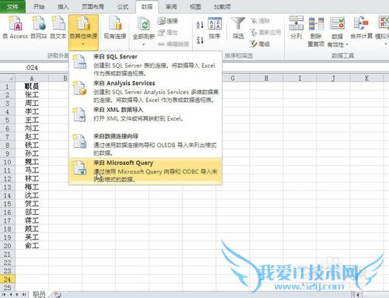389x298 pixels.
Task: Click the Name Box showing O24
Action: coord(33,68)
